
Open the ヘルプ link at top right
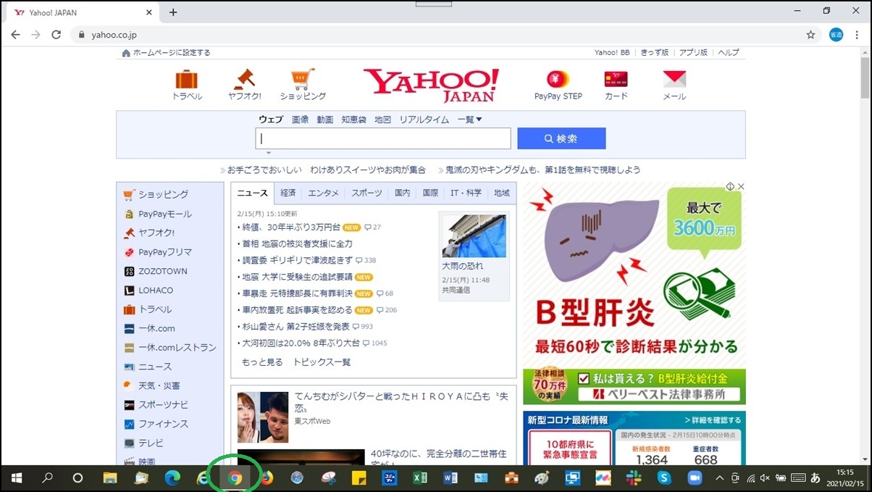[728, 53]
